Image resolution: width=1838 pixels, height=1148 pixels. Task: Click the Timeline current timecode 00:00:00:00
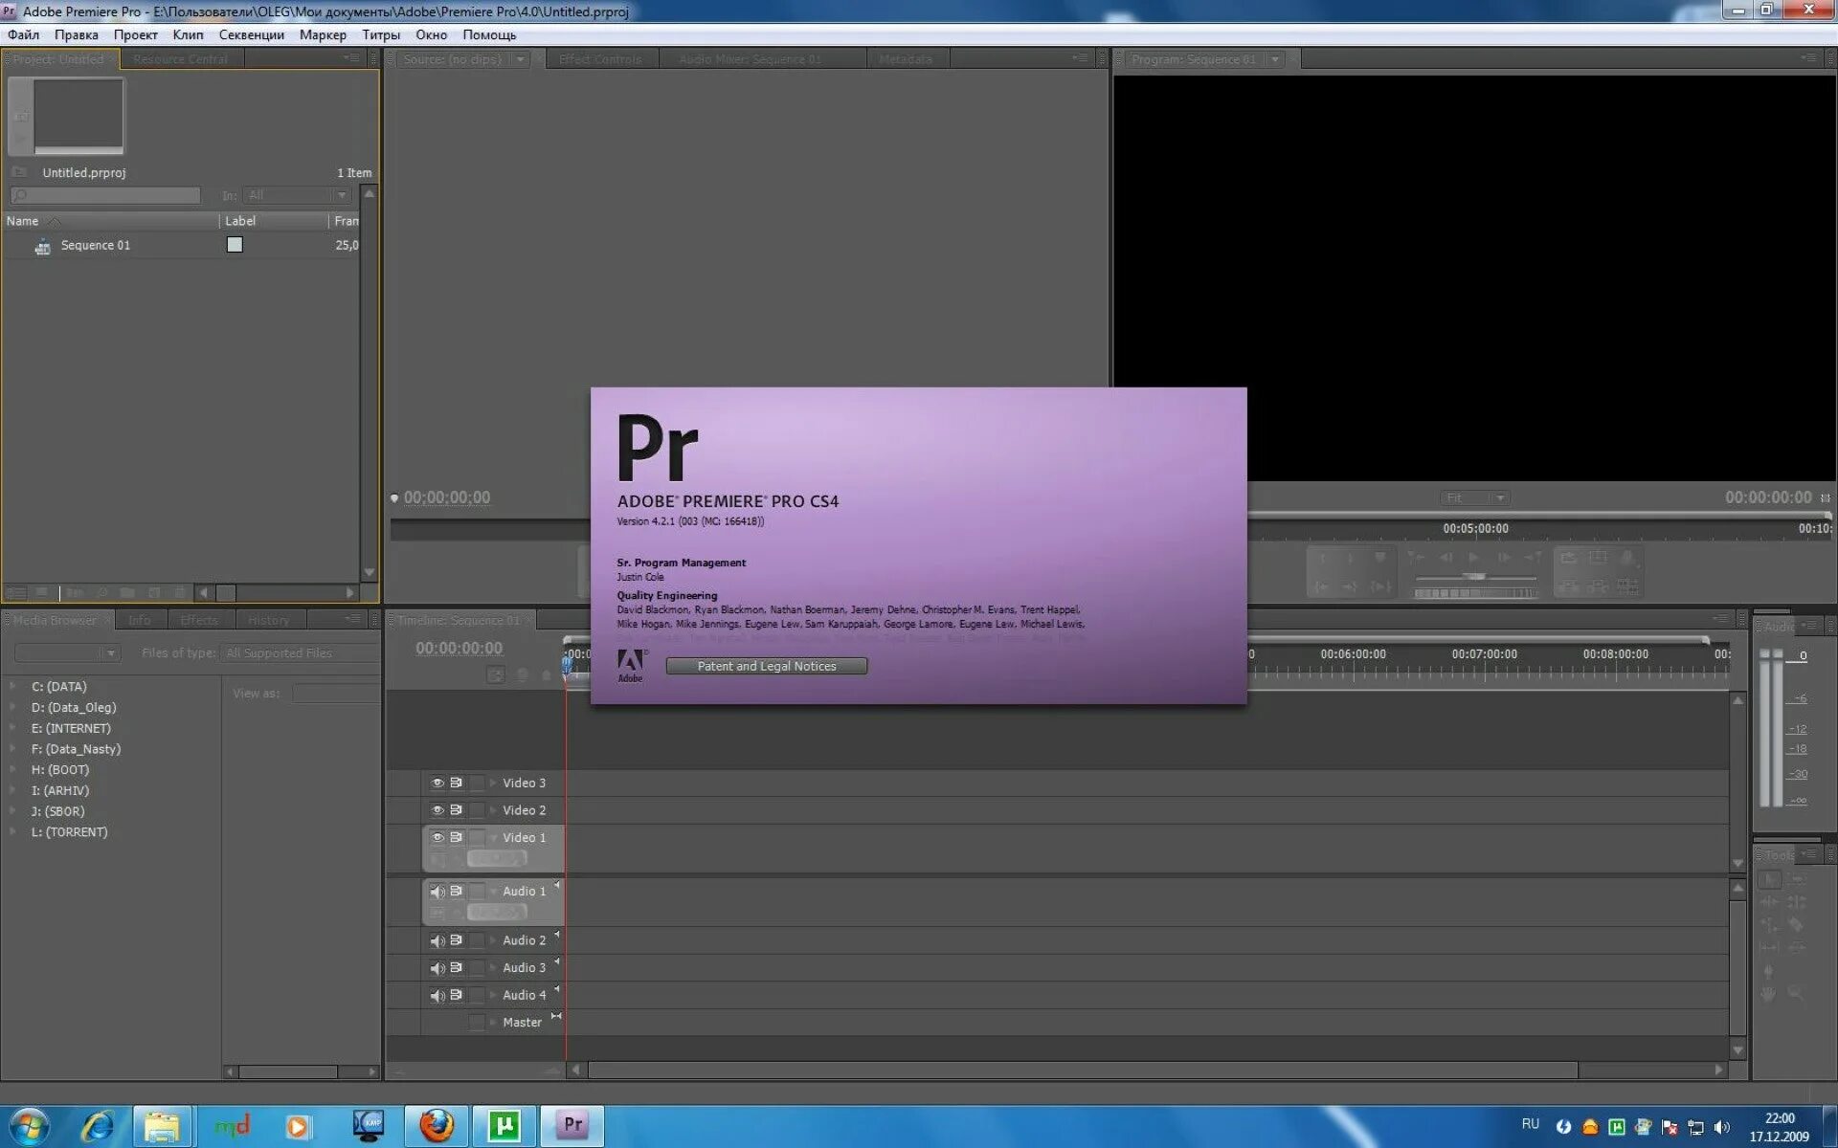coord(459,649)
